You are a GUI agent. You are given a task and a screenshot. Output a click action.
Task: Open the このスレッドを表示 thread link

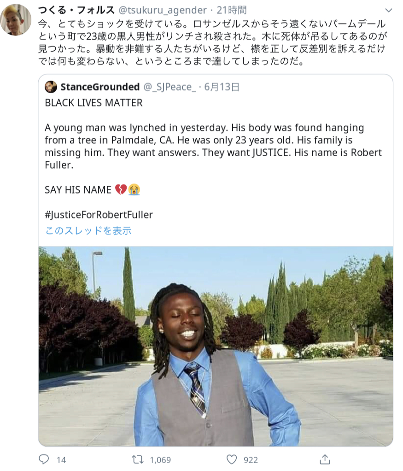pyautogui.click(x=88, y=231)
